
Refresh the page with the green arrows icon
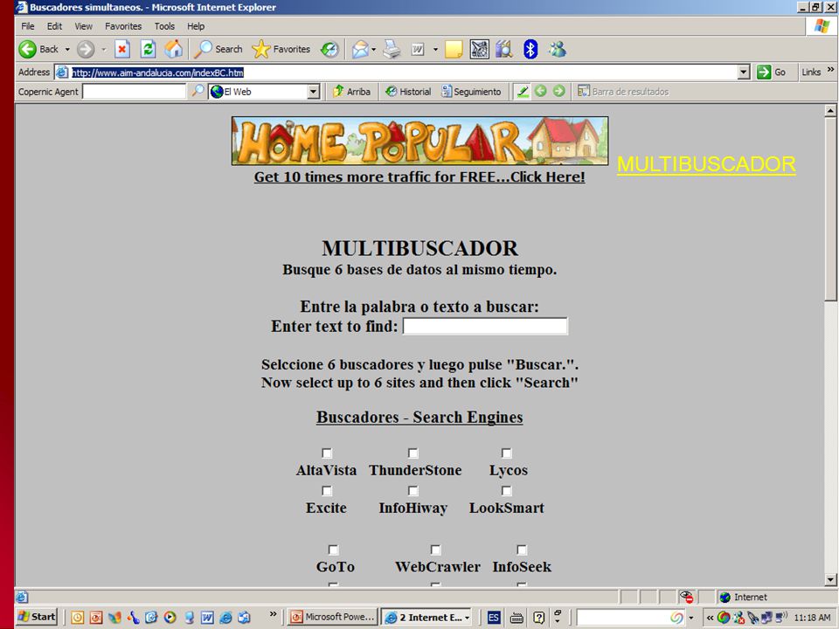(x=148, y=49)
